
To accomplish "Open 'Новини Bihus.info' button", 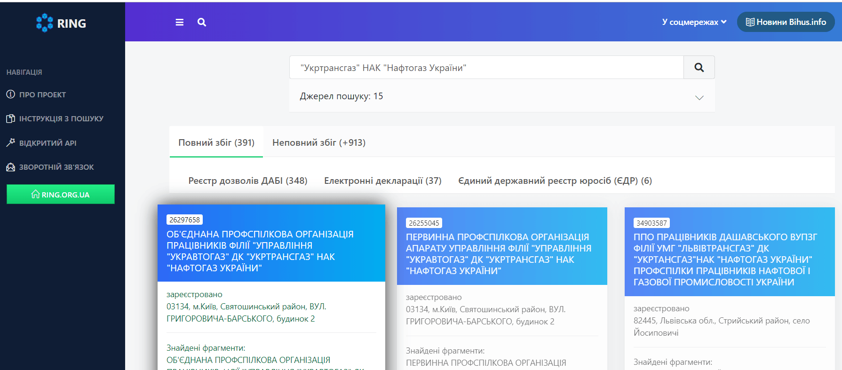I will pos(786,22).
